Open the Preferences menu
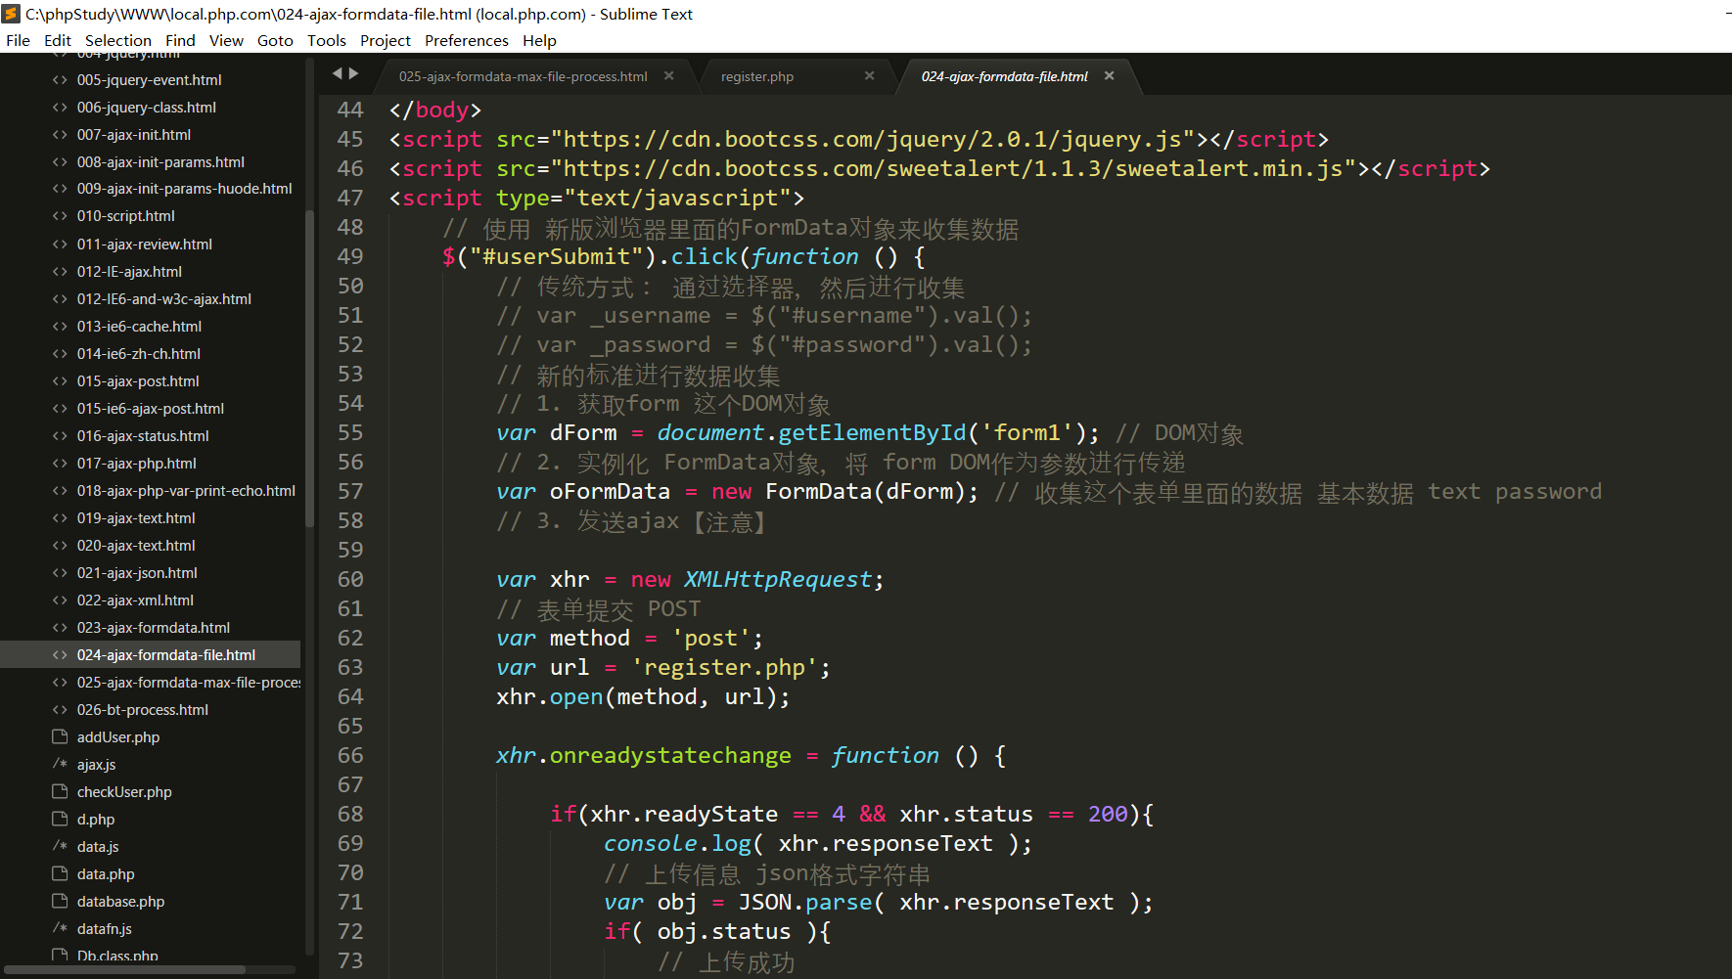1732x979 pixels. (x=466, y=40)
